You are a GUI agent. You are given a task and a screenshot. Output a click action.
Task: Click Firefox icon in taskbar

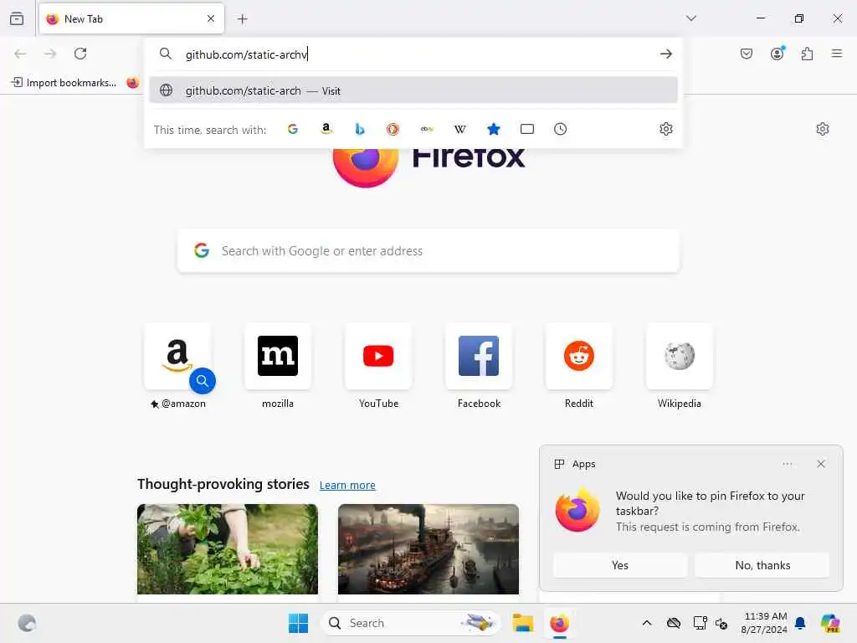tap(559, 623)
